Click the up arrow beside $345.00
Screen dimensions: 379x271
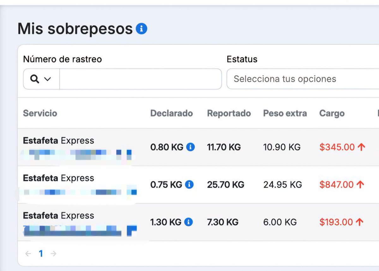click(x=361, y=147)
